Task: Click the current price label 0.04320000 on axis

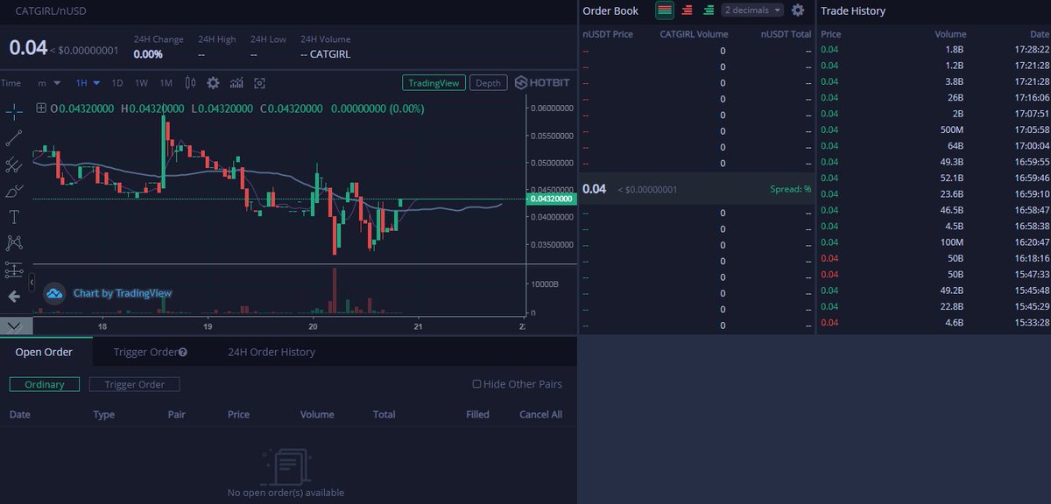Action: click(x=553, y=199)
